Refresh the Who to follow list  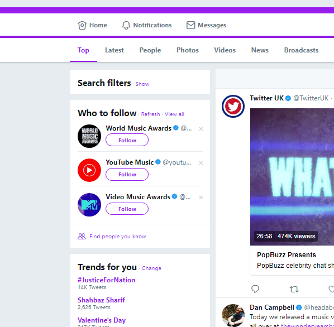(150, 114)
